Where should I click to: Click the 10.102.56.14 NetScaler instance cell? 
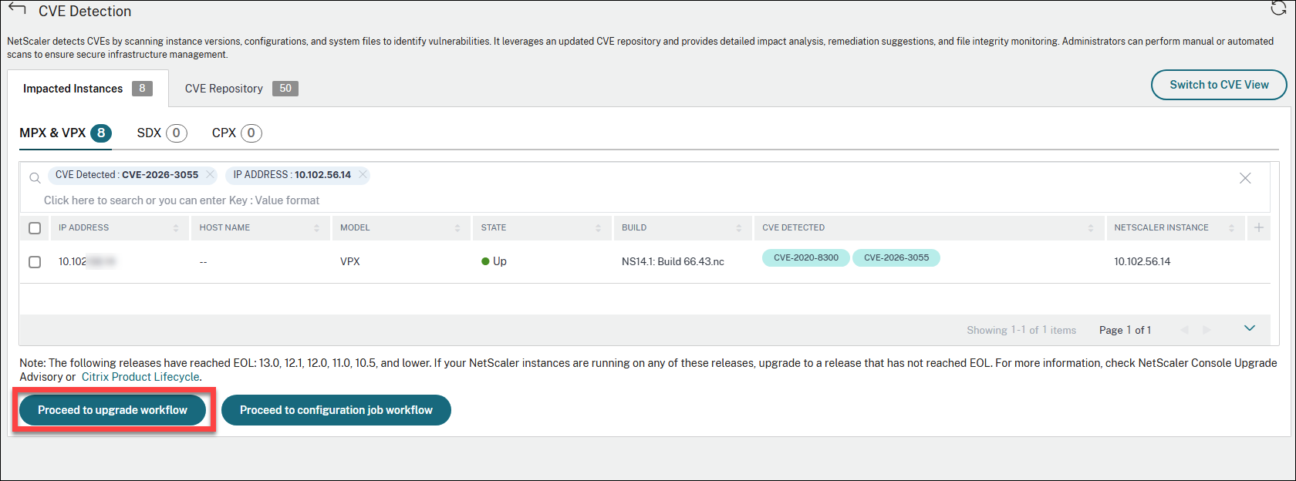(x=1142, y=262)
